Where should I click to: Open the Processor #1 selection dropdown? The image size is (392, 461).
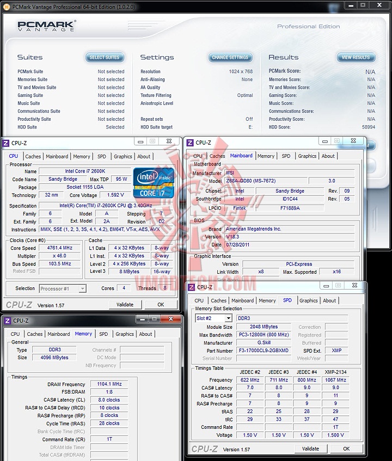click(82, 288)
